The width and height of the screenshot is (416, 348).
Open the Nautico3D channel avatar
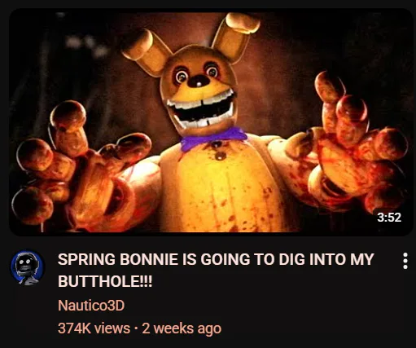[27, 267]
